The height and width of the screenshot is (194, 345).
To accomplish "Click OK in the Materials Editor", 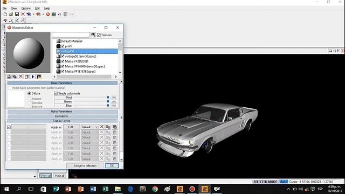I will [x=112, y=165].
